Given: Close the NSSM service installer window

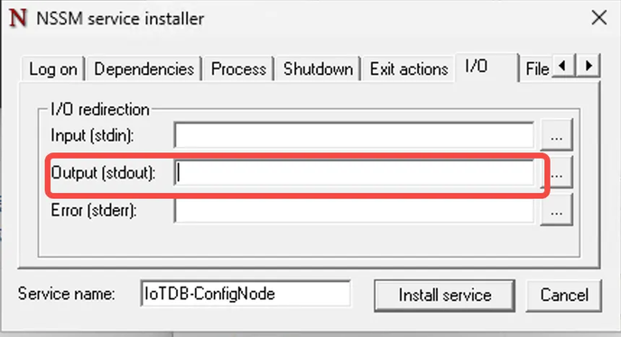Looking at the screenshot, I should [598, 18].
